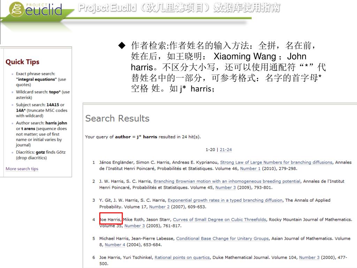
Task: Open Number 3 (2005) issue link
Action: pyautogui.click(x=135, y=226)
